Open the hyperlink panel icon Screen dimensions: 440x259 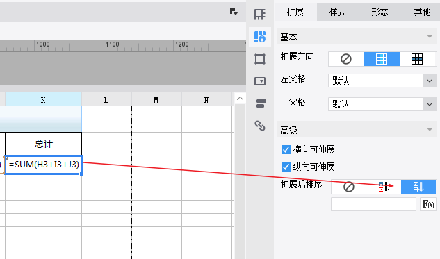[259, 126]
